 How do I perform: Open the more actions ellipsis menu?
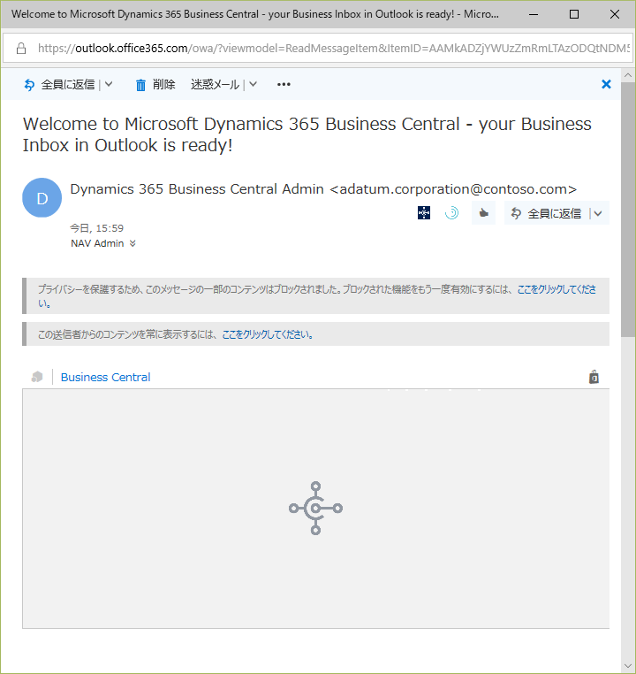(x=284, y=84)
